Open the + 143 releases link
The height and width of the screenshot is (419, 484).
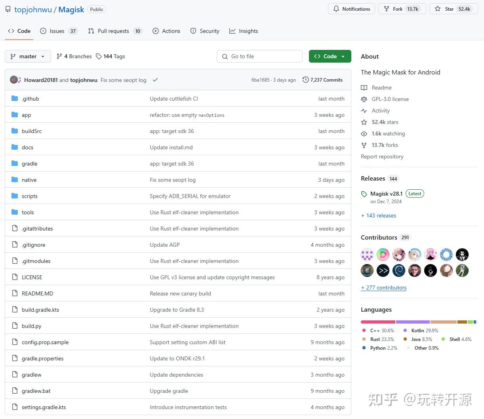(379, 215)
